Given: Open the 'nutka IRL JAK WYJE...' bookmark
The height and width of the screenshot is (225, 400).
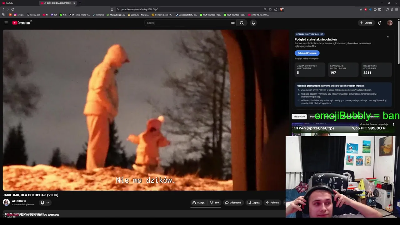Looking at the screenshot, I should click(x=258, y=15).
